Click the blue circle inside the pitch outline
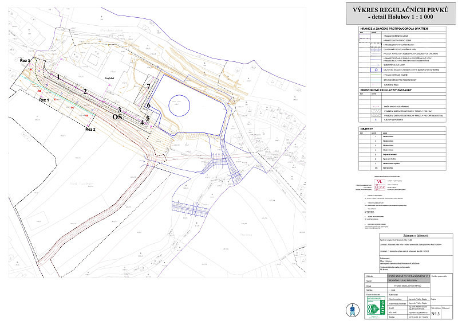Viewport: 458px width, 324px height. [x=180, y=105]
